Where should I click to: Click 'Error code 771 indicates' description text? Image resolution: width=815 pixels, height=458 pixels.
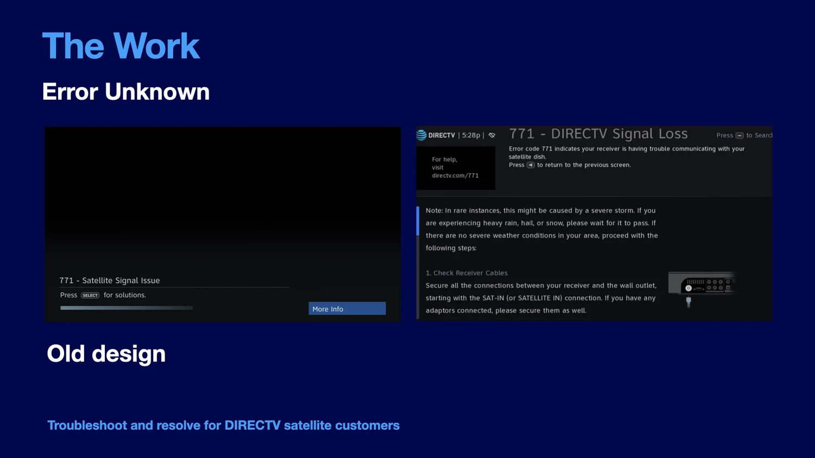click(626, 152)
